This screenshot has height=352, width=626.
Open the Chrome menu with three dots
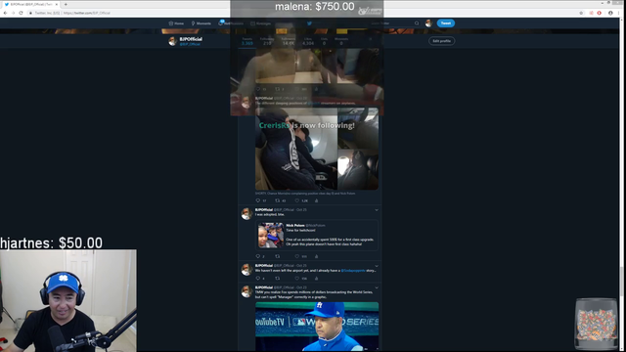tap(619, 13)
